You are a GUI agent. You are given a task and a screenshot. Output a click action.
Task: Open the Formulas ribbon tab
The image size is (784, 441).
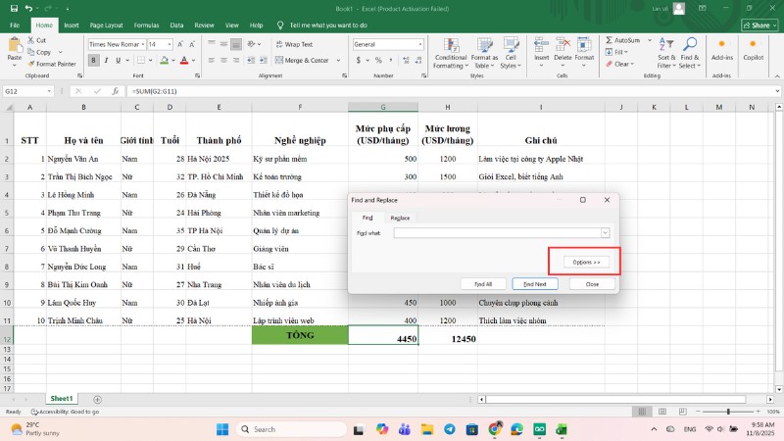click(x=146, y=24)
